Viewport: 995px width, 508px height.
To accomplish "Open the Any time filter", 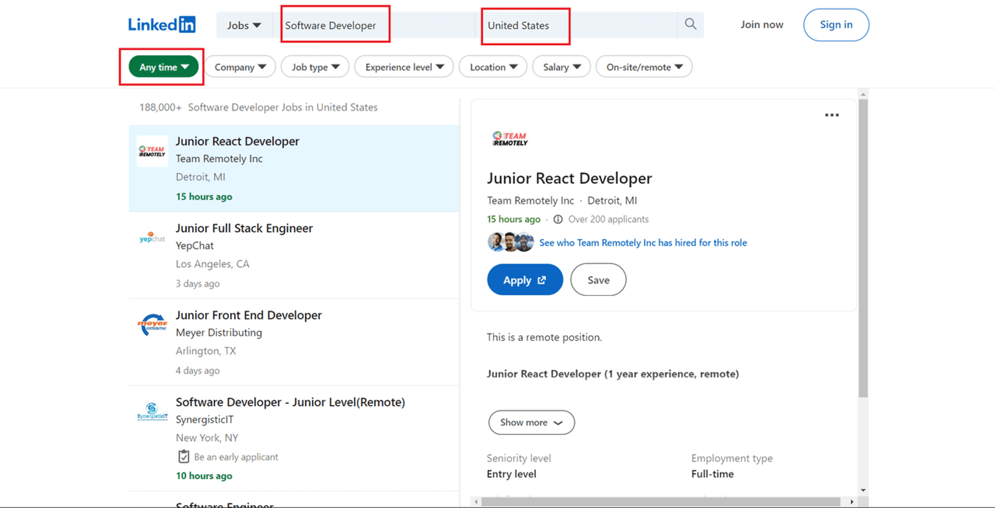I will pyautogui.click(x=162, y=67).
